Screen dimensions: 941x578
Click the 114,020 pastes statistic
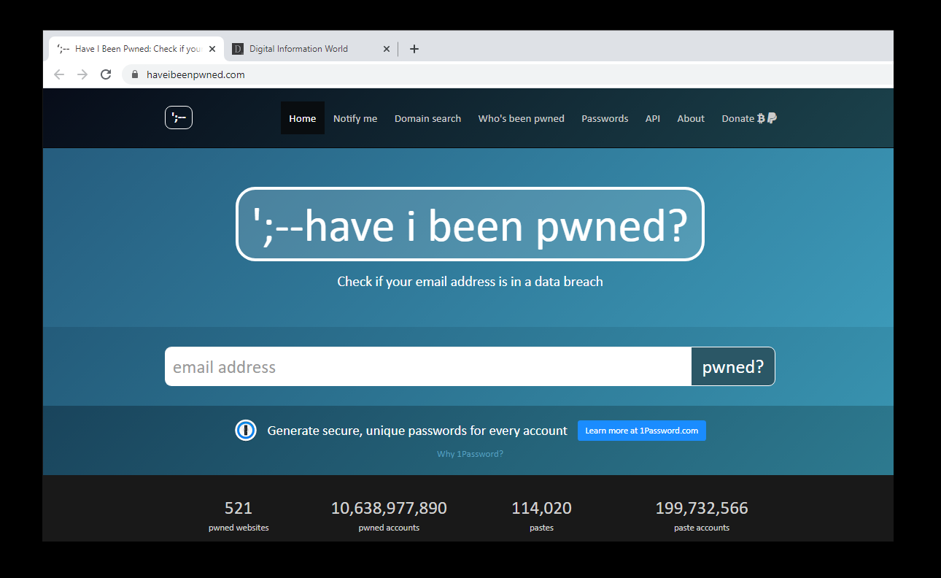tap(541, 515)
